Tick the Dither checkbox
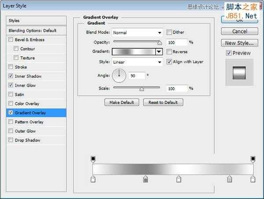 [x=169, y=32]
